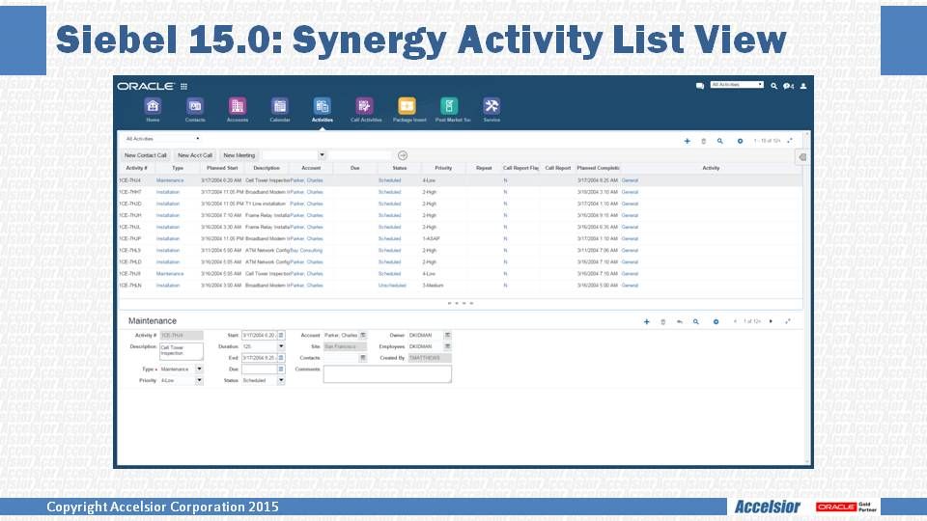This screenshot has height=521, width=927.
Task: Go to the Contacts screen icon
Action: (x=195, y=106)
